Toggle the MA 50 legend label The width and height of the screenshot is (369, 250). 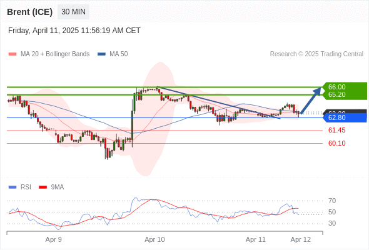(119, 54)
